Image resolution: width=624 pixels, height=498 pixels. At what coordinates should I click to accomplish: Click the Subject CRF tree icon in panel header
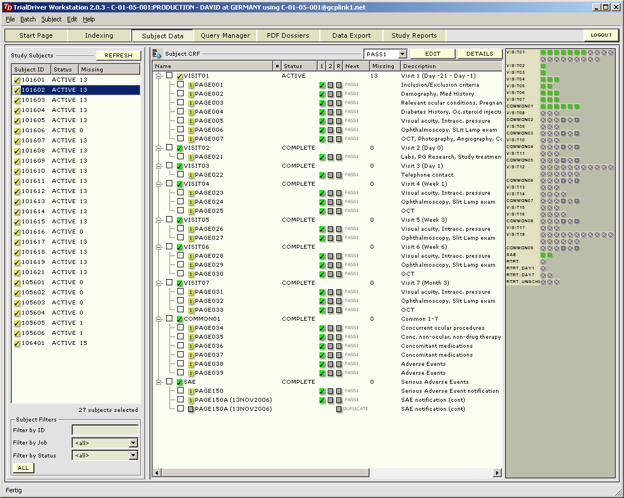158,54
